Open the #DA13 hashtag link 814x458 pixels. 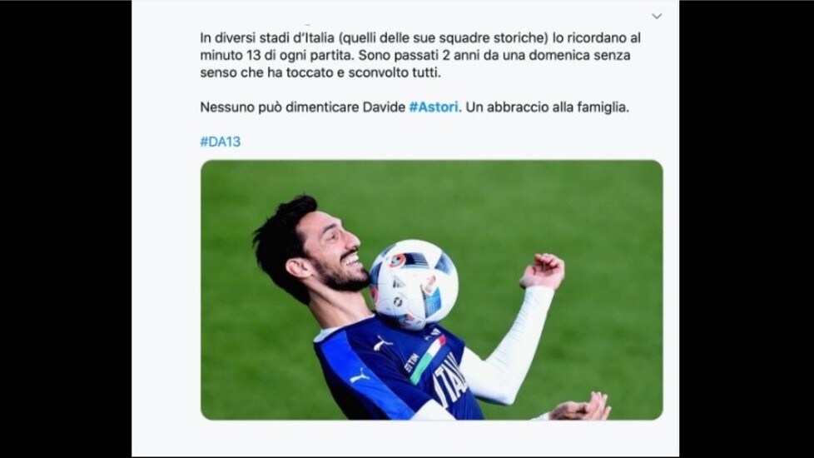point(220,142)
